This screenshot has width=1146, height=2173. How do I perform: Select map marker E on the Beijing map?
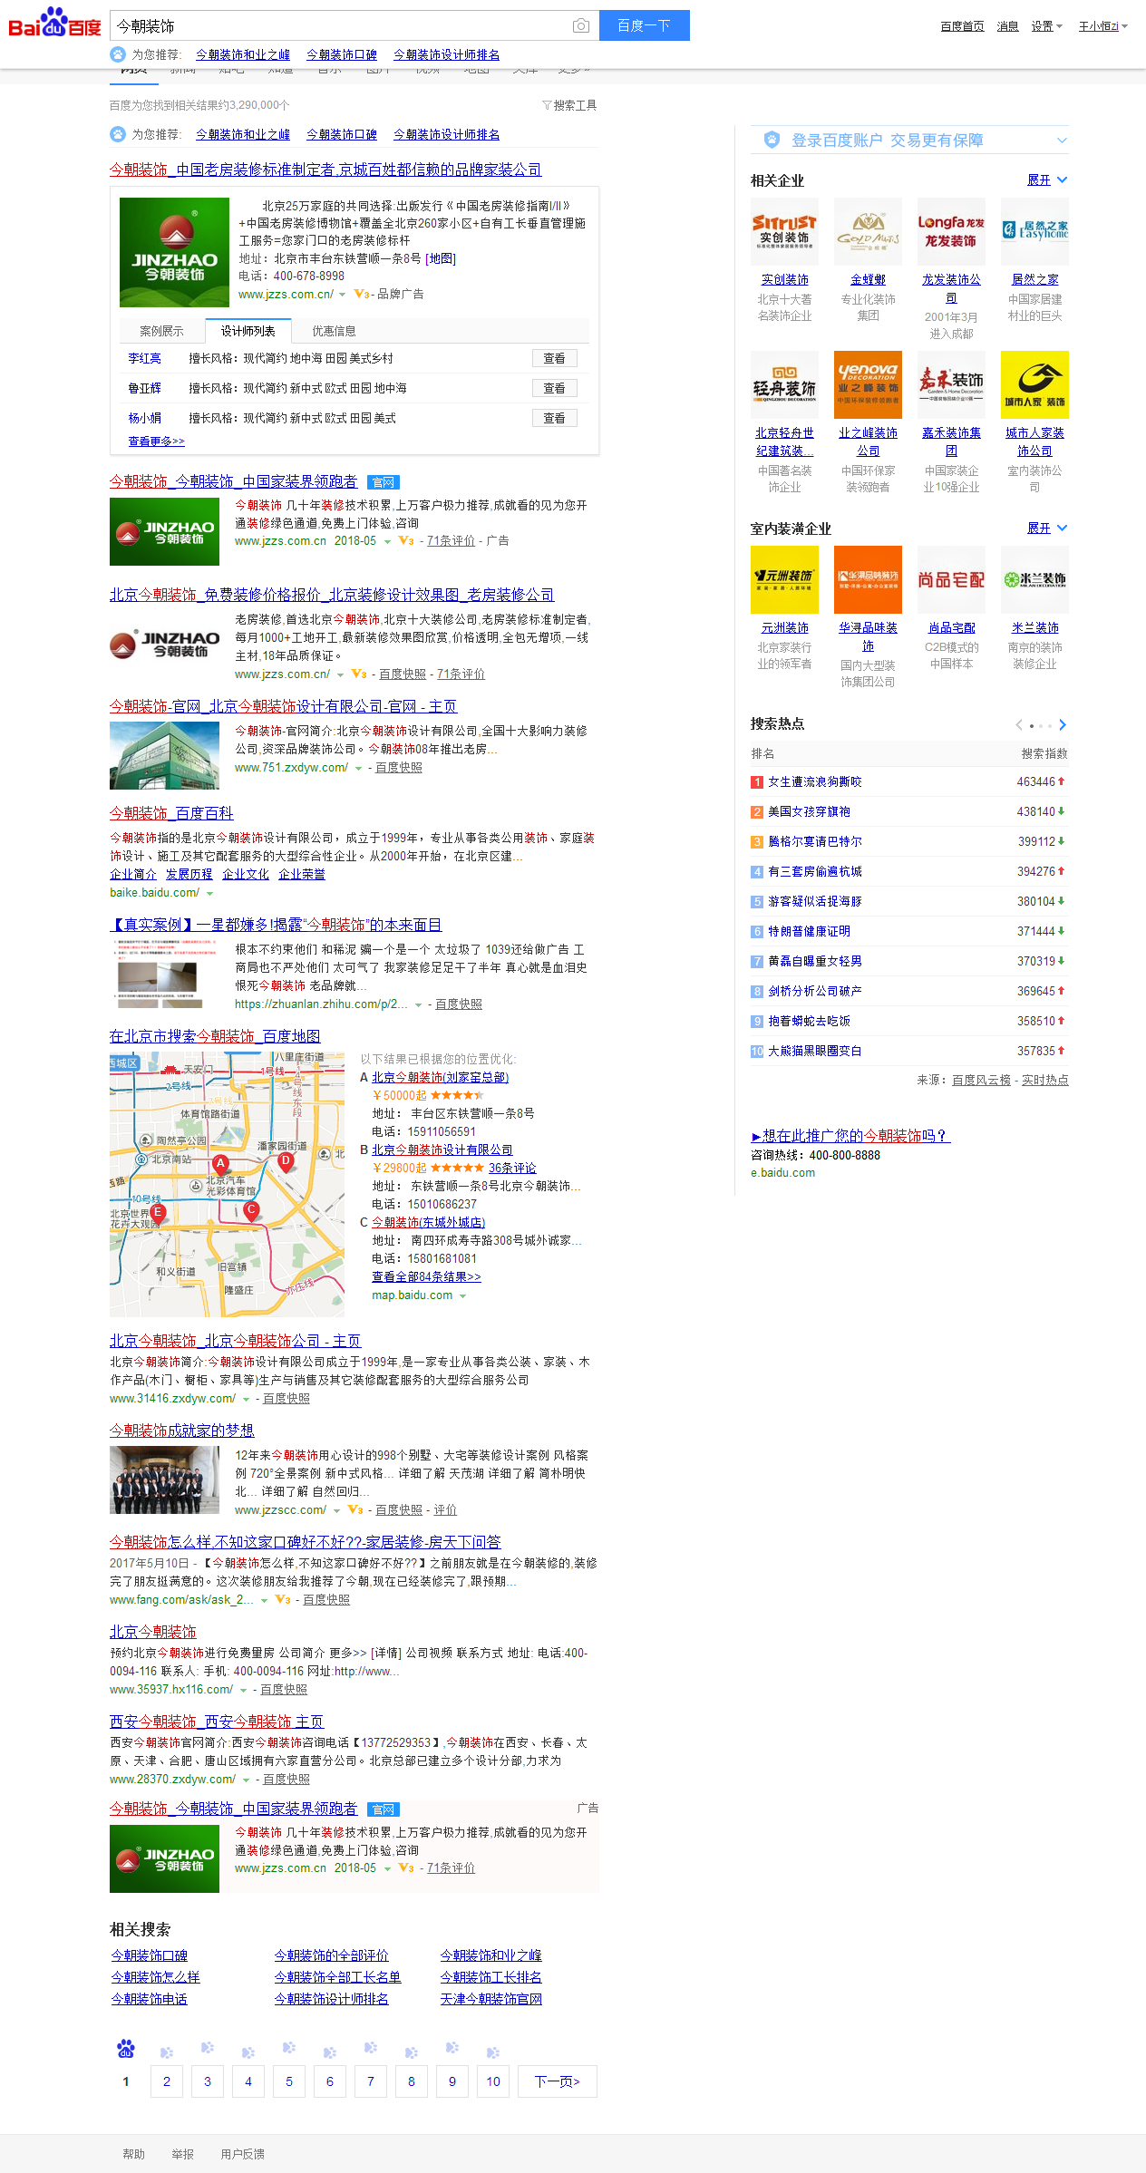[x=158, y=1213]
